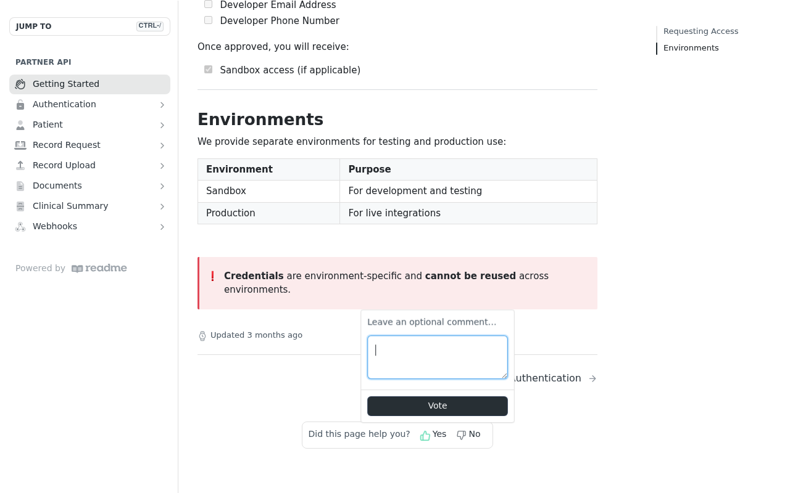The width and height of the screenshot is (790, 493).
Task: Click the thumbs down No icon
Action: coord(461,435)
